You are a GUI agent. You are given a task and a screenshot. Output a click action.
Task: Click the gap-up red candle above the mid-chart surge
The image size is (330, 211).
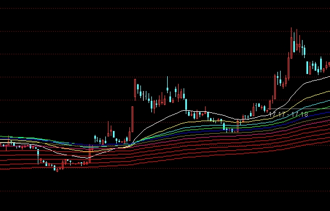point(135,90)
